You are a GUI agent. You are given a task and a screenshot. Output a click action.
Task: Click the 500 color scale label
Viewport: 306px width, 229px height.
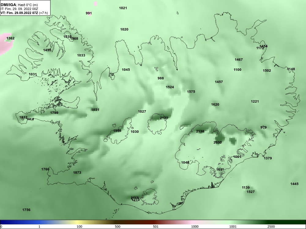(x=118, y=227)
